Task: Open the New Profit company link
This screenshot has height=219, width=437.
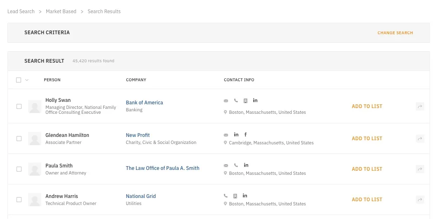Action: 138,135
